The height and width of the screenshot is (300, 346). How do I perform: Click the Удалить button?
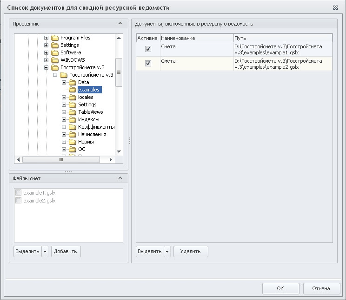point(191,251)
